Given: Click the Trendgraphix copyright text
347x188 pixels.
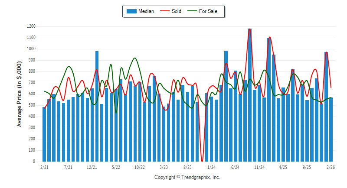Looking at the screenshot, I should point(187,177).
